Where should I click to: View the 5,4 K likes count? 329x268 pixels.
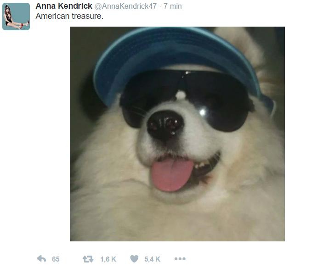(153, 259)
